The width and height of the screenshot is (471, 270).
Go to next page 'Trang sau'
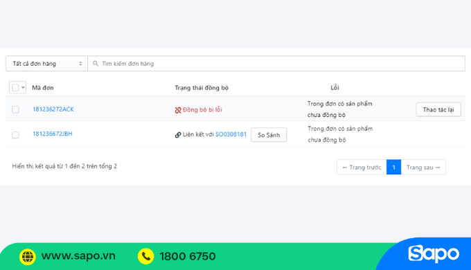click(x=423, y=168)
